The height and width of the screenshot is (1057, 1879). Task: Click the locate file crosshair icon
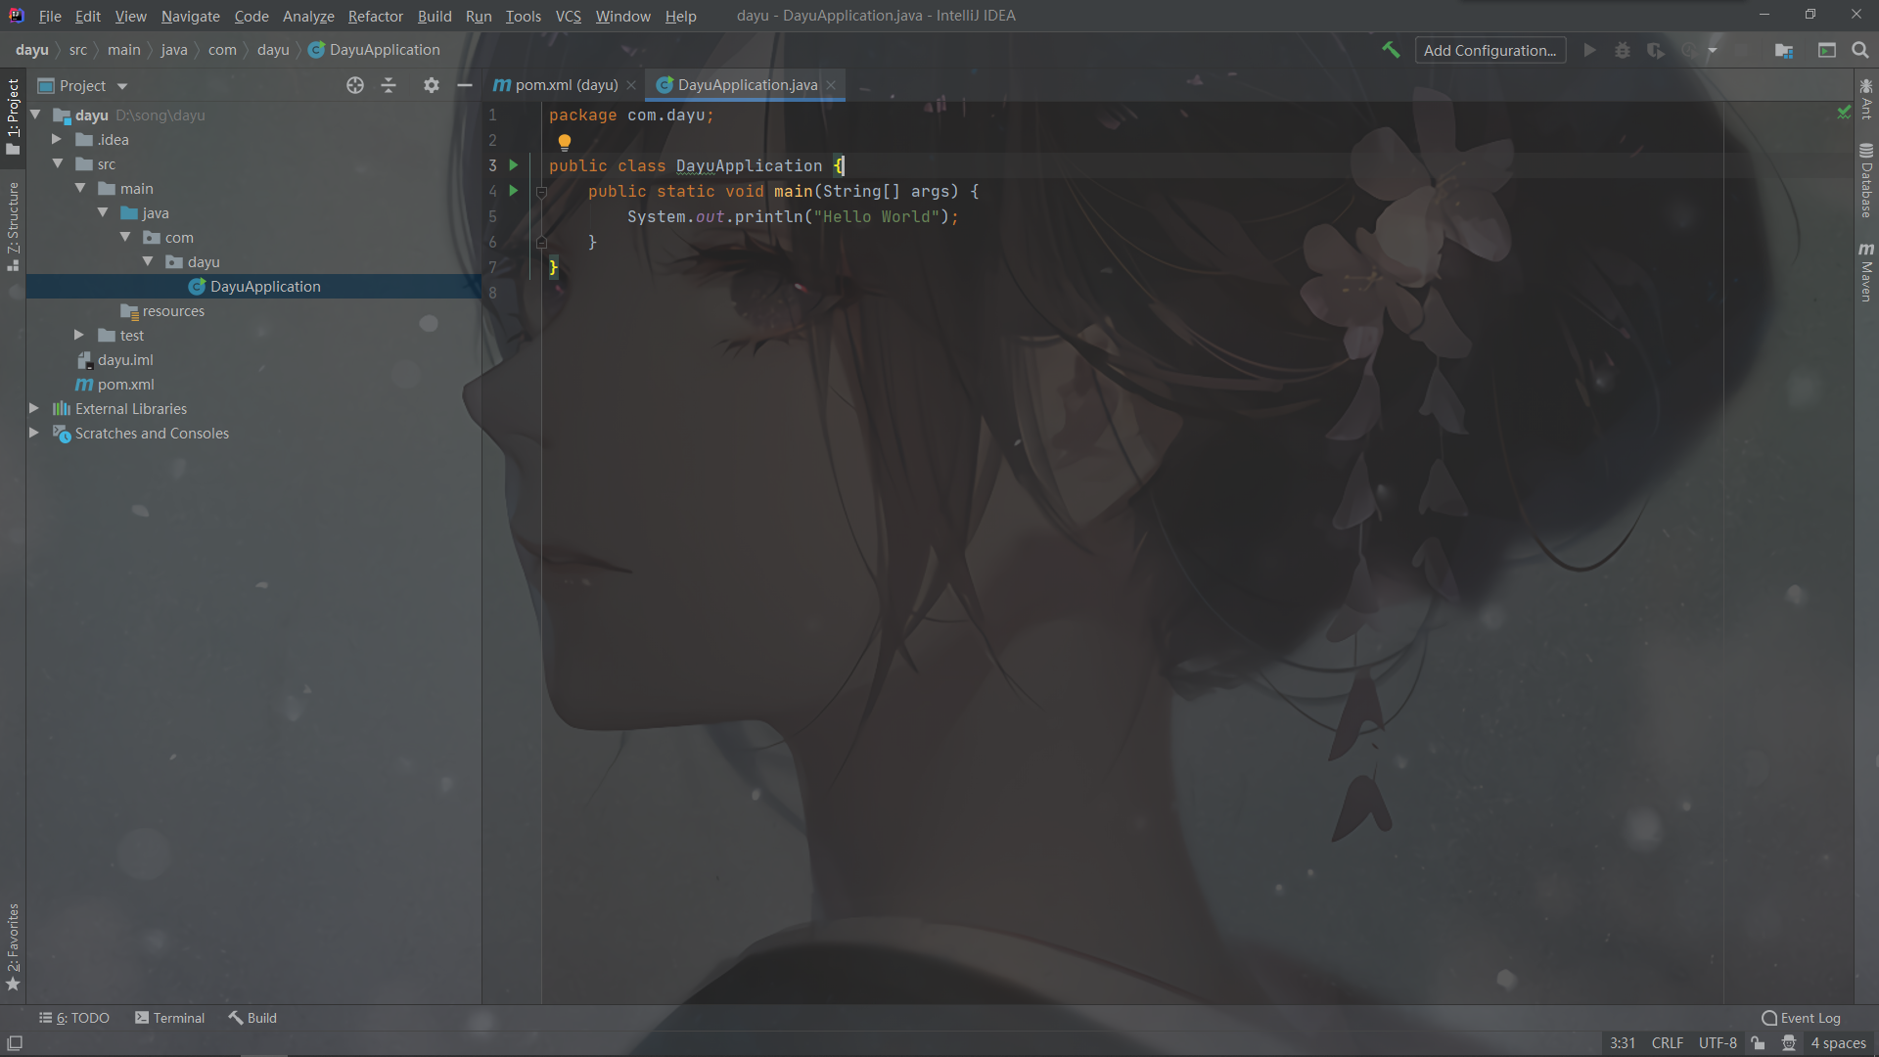pyautogui.click(x=355, y=85)
